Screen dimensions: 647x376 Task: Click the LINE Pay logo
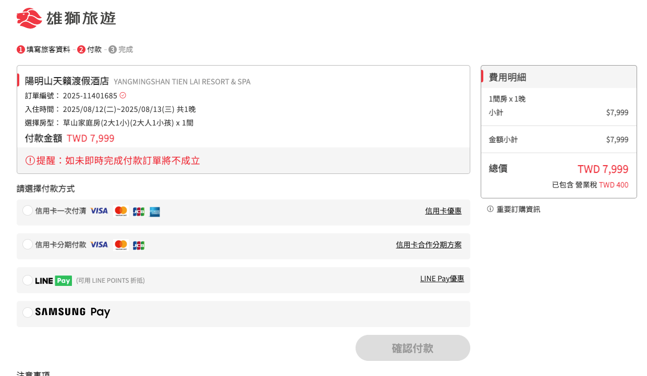point(53,281)
